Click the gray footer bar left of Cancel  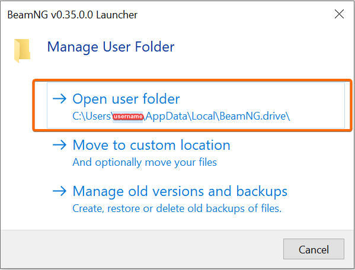(142, 249)
